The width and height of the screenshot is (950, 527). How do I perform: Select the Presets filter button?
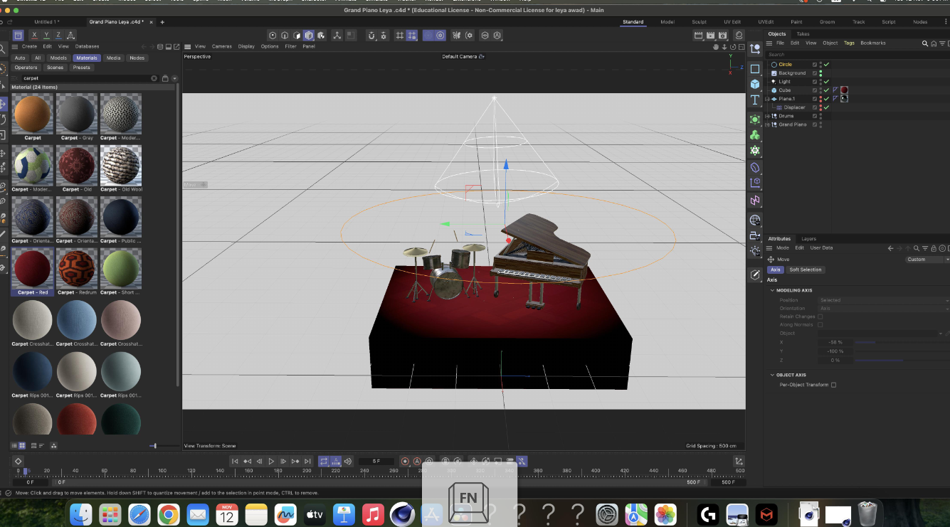(x=82, y=68)
